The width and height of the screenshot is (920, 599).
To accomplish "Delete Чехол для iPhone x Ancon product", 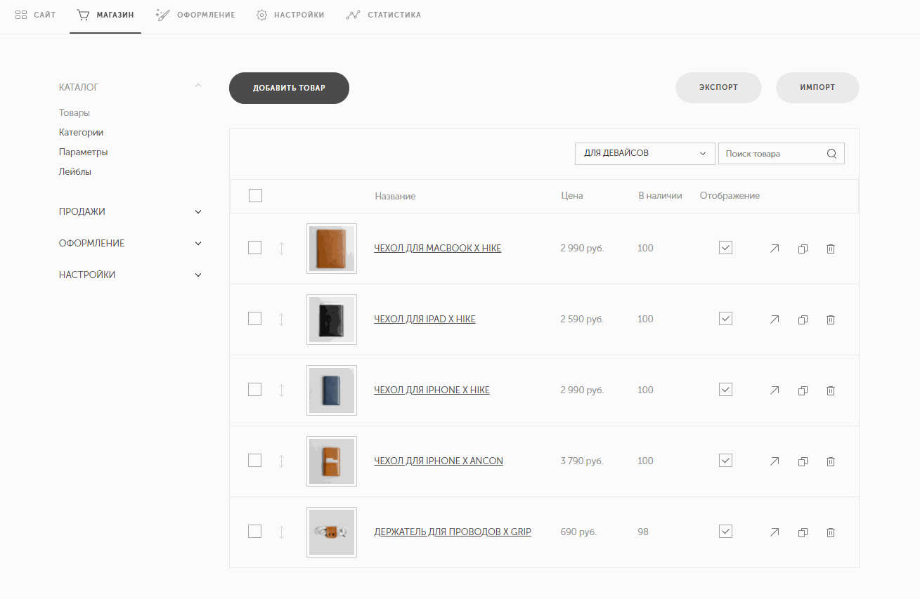I will (831, 461).
